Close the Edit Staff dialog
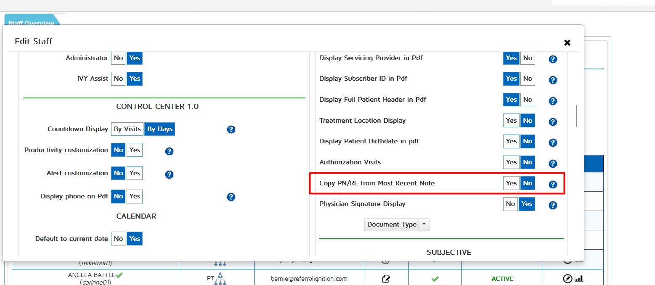This screenshot has height=285, width=655. [x=567, y=42]
